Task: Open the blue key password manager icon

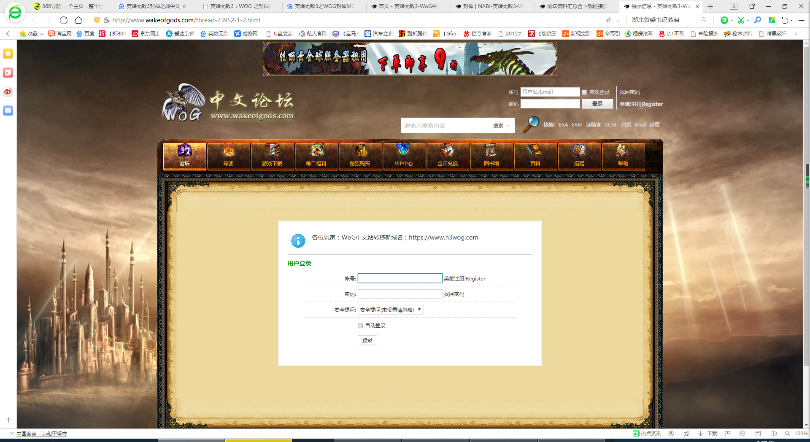Action: [x=758, y=20]
